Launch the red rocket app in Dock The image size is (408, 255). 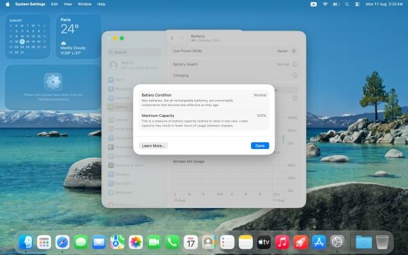pos(301,242)
